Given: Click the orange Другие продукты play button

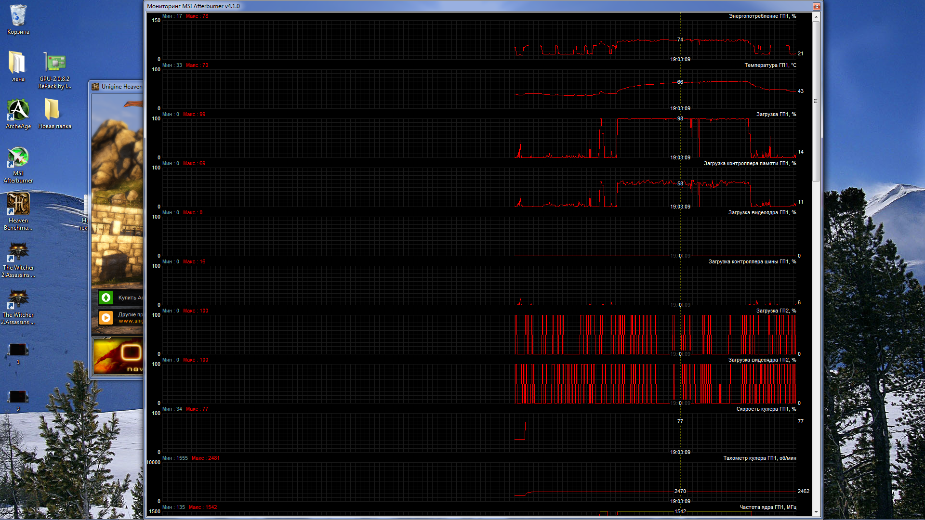Looking at the screenshot, I should point(106,317).
